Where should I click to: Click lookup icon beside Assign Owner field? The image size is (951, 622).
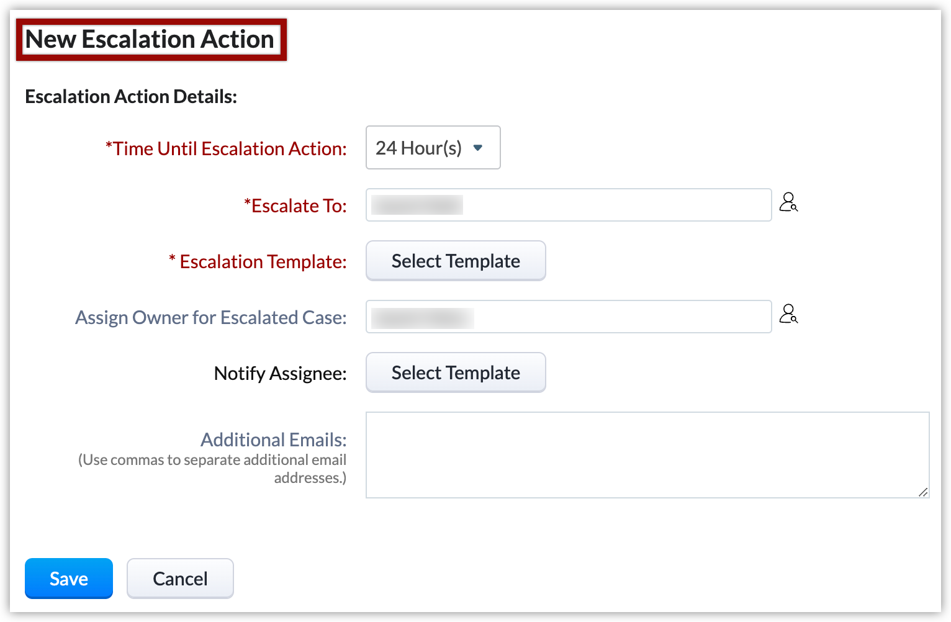click(x=788, y=314)
